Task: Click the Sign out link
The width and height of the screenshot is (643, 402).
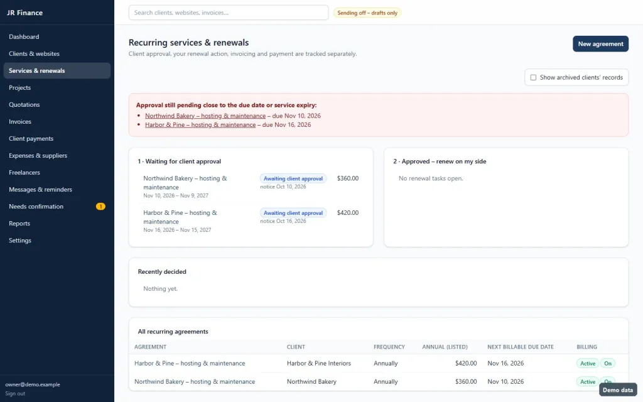Action: (15, 393)
